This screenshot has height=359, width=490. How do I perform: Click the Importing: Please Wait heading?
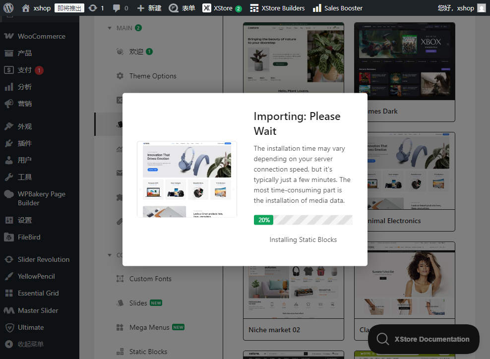[x=297, y=123]
